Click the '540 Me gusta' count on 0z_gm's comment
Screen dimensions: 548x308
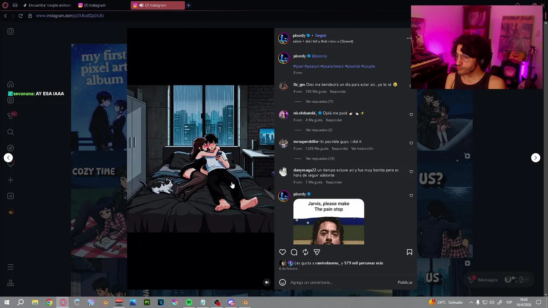pyautogui.click(x=316, y=92)
